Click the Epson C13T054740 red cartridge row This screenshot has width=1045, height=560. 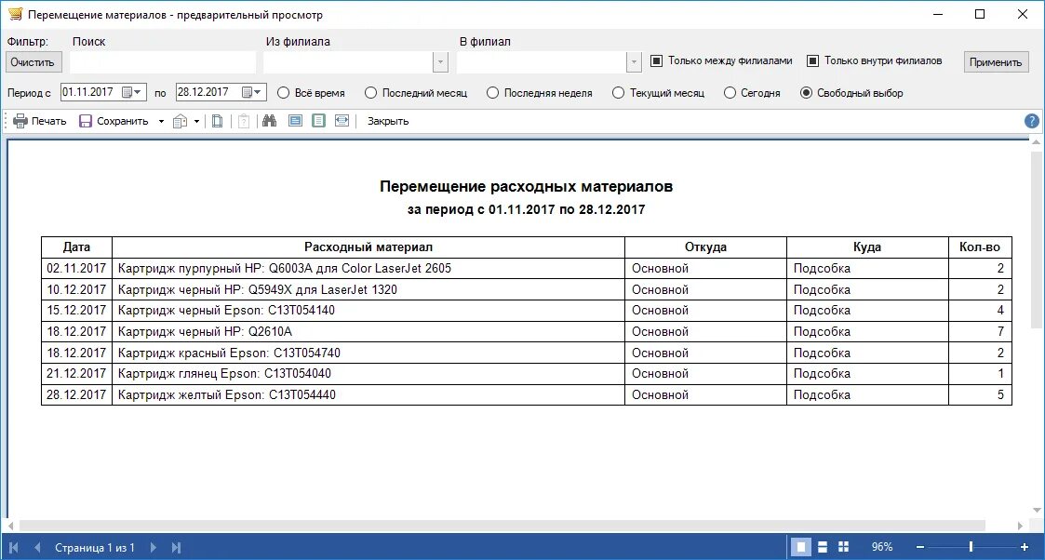point(527,353)
